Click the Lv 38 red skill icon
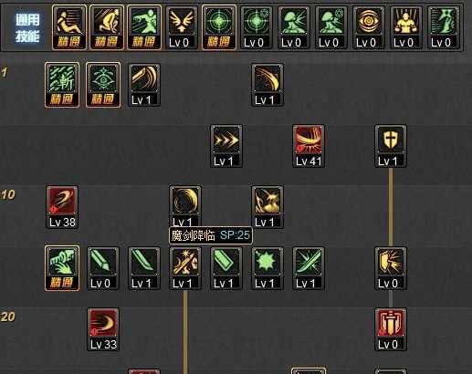 (62, 207)
